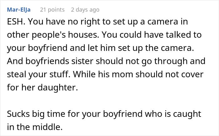Image resolution: width=219 pixels, height=136 pixels.
Task: Click the phrase should not cover
Action: point(171,74)
